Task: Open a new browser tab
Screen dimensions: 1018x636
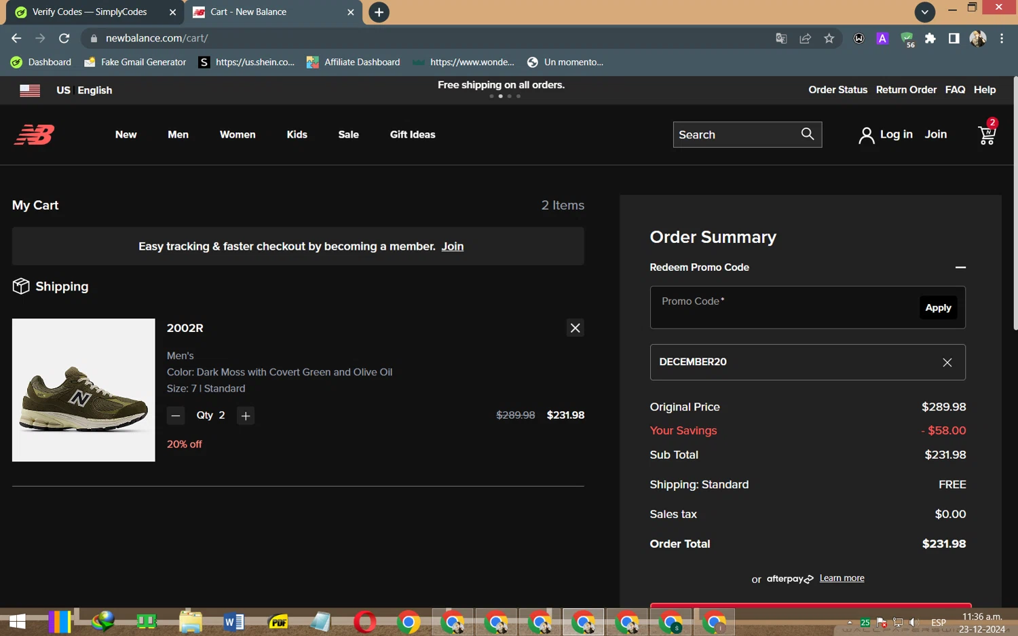Action: (379, 12)
